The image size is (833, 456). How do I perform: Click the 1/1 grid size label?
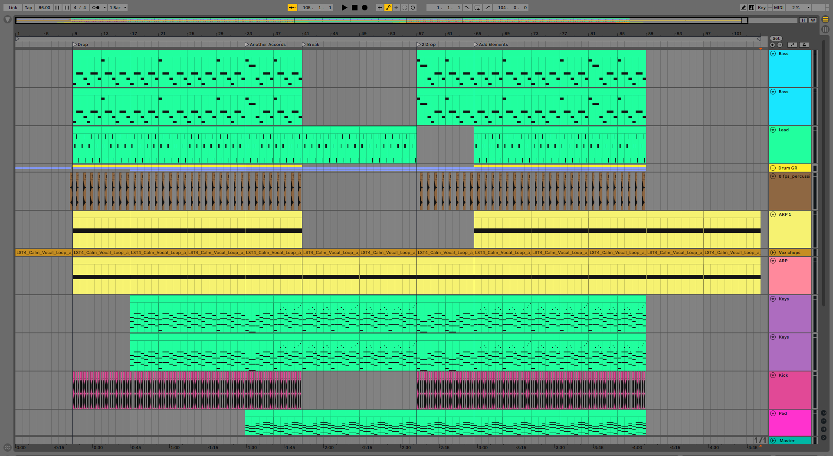point(760,440)
